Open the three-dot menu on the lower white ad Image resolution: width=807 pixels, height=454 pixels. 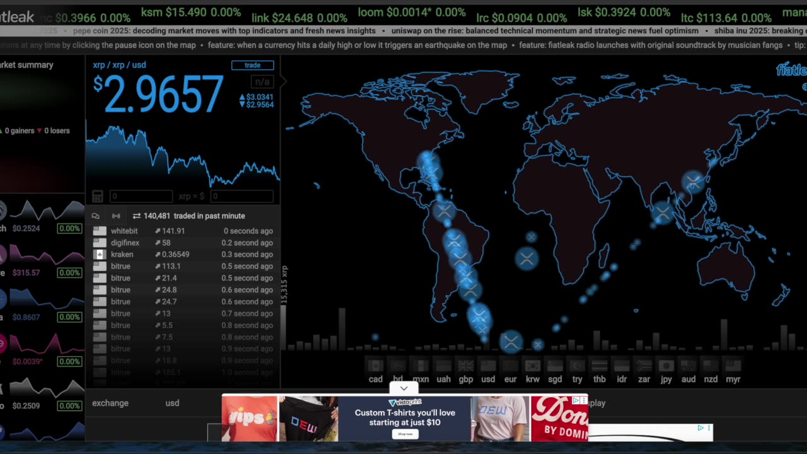709,428
